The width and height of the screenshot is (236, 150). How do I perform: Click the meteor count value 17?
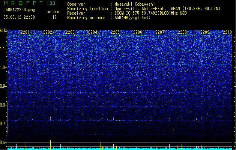(54, 17)
